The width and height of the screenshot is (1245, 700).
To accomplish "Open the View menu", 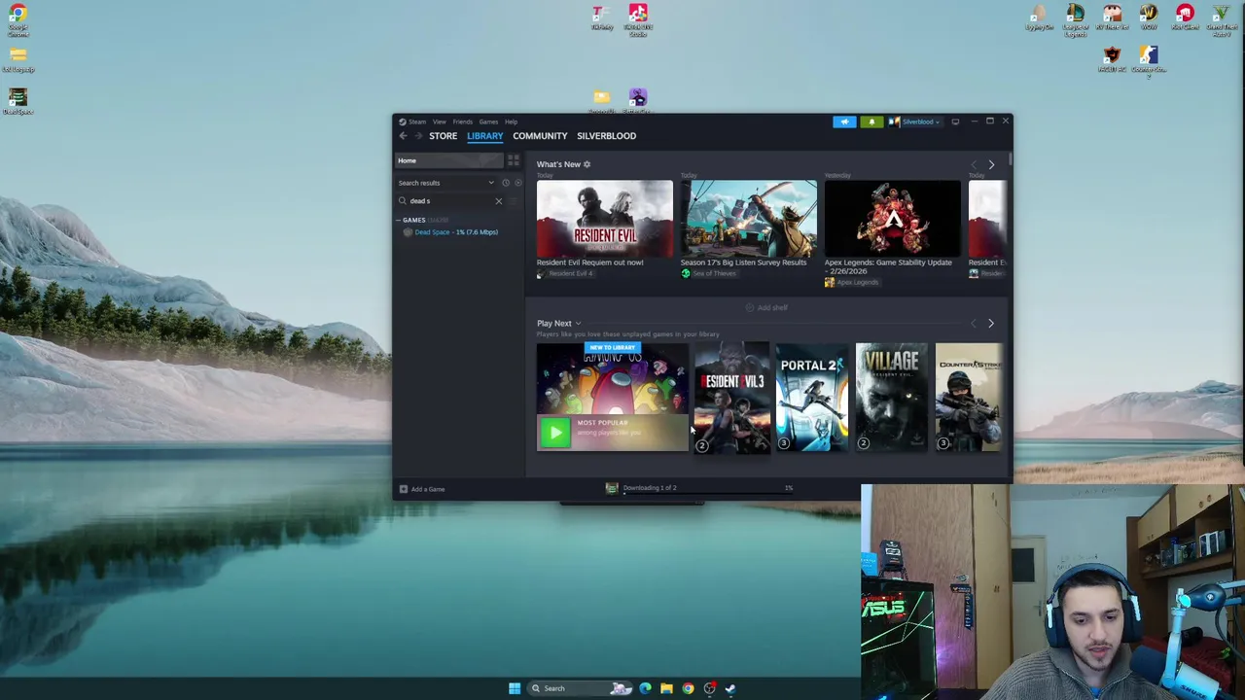I will point(440,122).
